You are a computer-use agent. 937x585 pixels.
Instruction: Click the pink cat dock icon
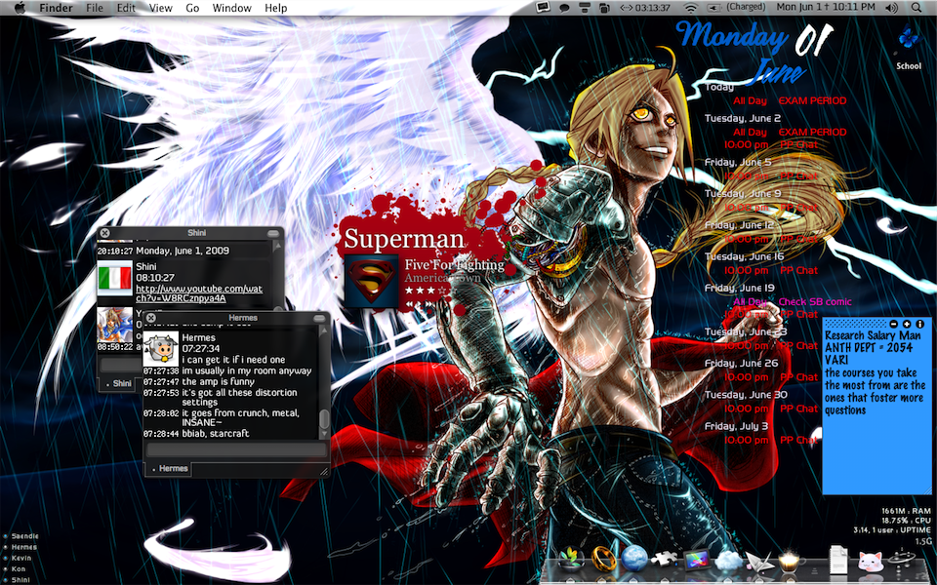pos(870,562)
